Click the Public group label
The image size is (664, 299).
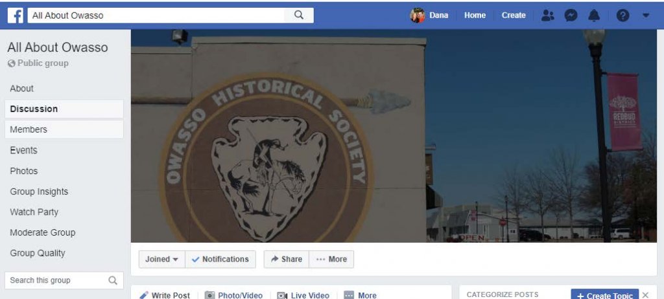[38, 63]
